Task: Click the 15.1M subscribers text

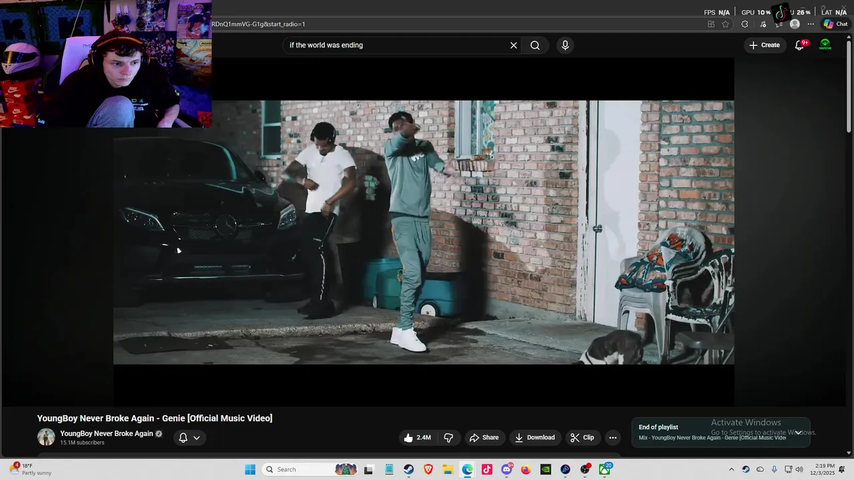Action: click(x=82, y=443)
